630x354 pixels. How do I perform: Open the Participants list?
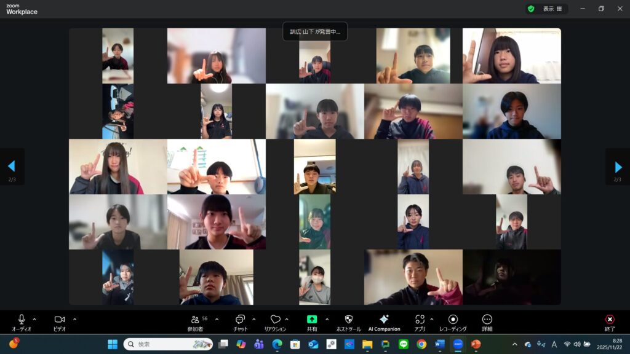pos(195,320)
